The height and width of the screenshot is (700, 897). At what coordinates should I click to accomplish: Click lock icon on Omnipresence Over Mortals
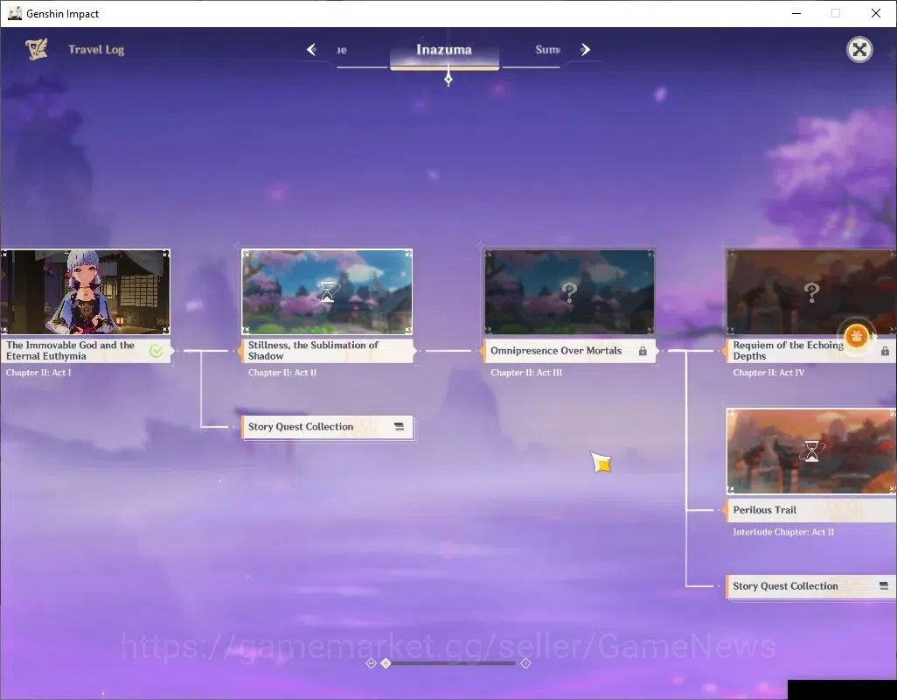click(643, 351)
